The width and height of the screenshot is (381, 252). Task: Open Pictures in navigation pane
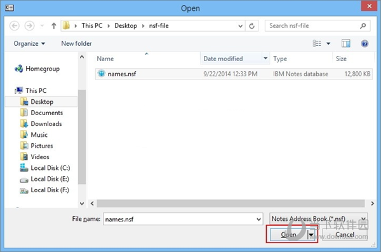pyautogui.click(x=41, y=146)
